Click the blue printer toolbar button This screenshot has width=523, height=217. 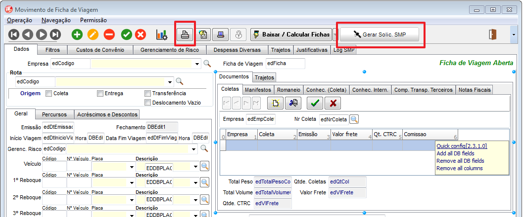click(221, 34)
